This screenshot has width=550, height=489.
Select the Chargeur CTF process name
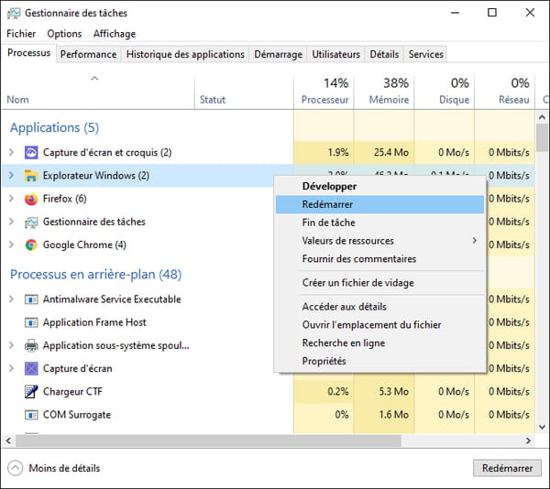72,392
